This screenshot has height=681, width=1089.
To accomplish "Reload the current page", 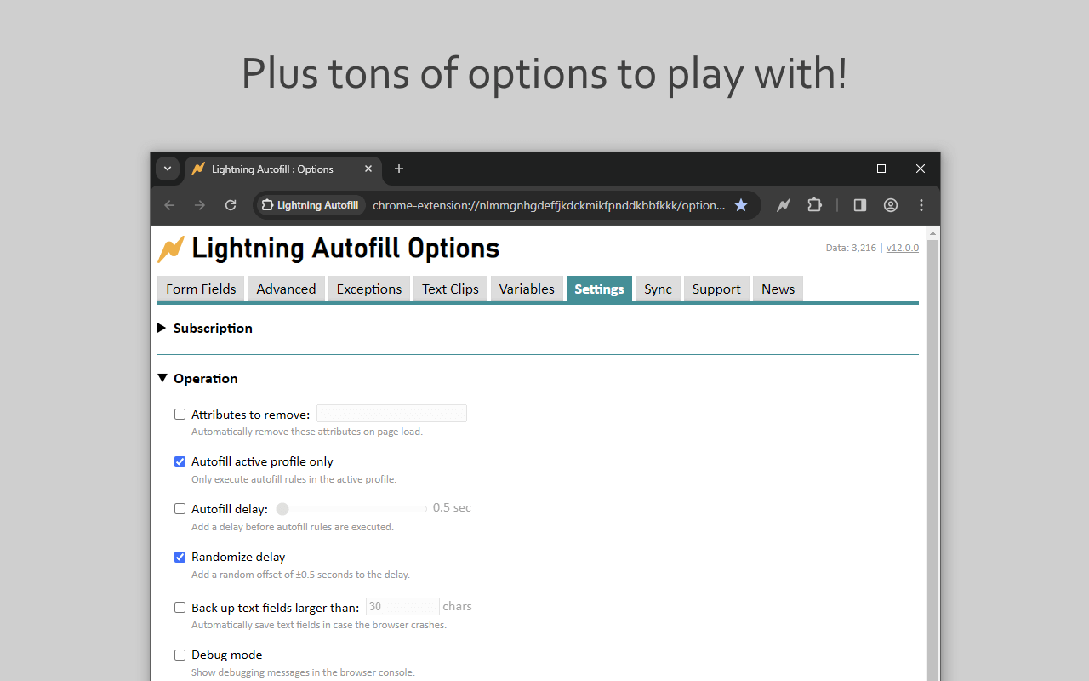I will point(231,205).
